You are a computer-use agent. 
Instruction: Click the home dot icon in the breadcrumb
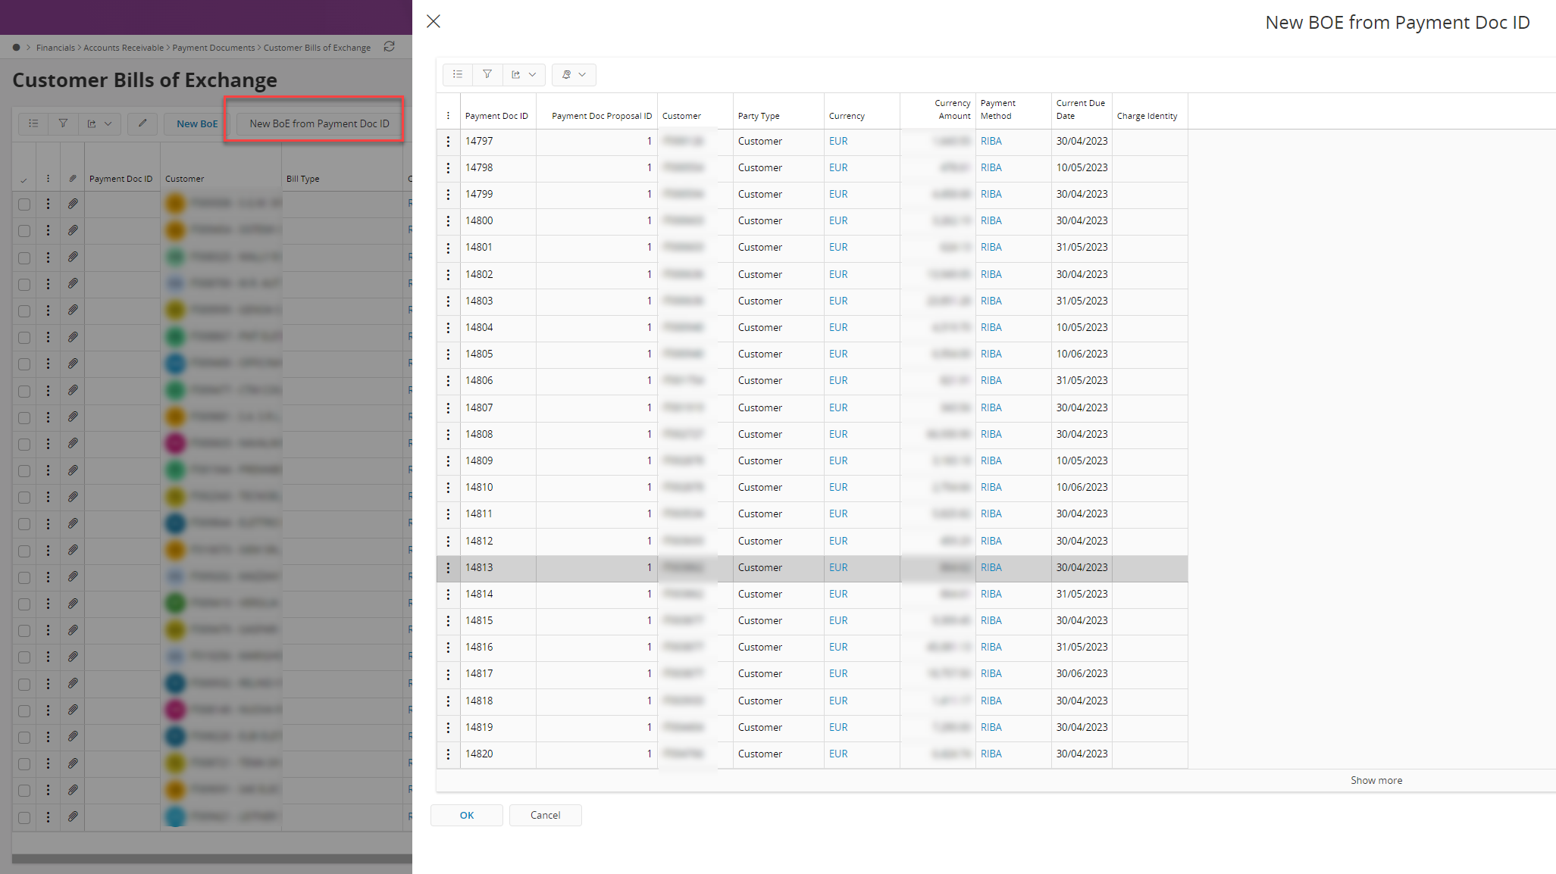click(16, 47)
